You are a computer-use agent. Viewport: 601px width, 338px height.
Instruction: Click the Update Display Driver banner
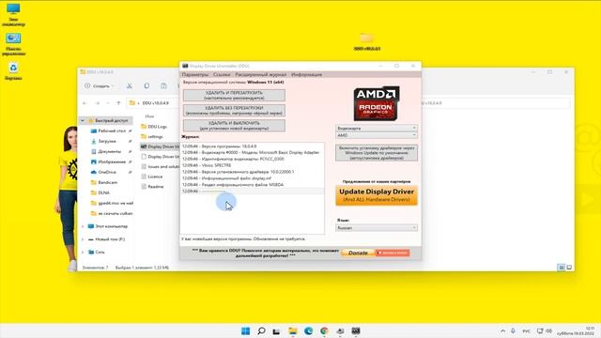tap(377, 195)
